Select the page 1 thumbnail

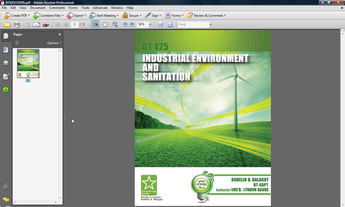pyautogui.click(x=28, y=63)
